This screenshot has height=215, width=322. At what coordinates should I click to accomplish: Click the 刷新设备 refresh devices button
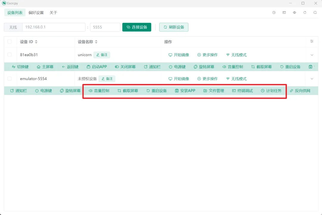click(x=174, y=27)
